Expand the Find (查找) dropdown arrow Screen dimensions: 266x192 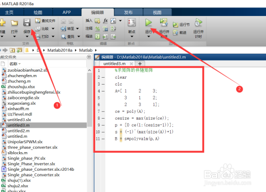pyautogui.click(x=79, y=37)
